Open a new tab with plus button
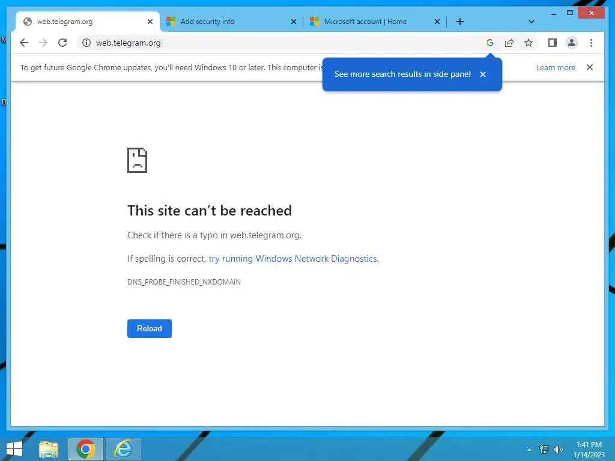 (460, 22)
